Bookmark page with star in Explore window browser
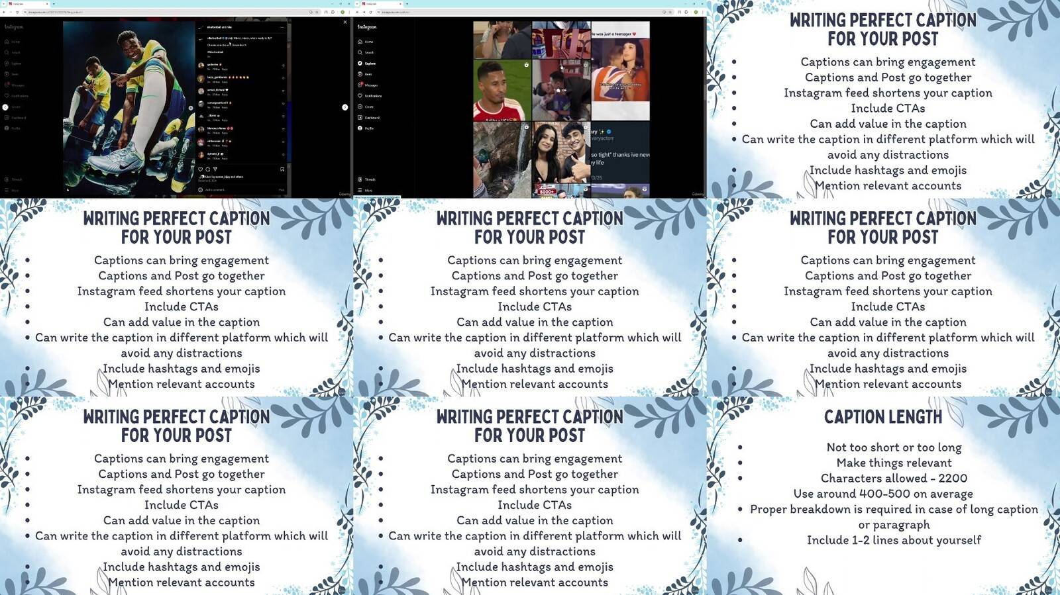 [670, 12]
